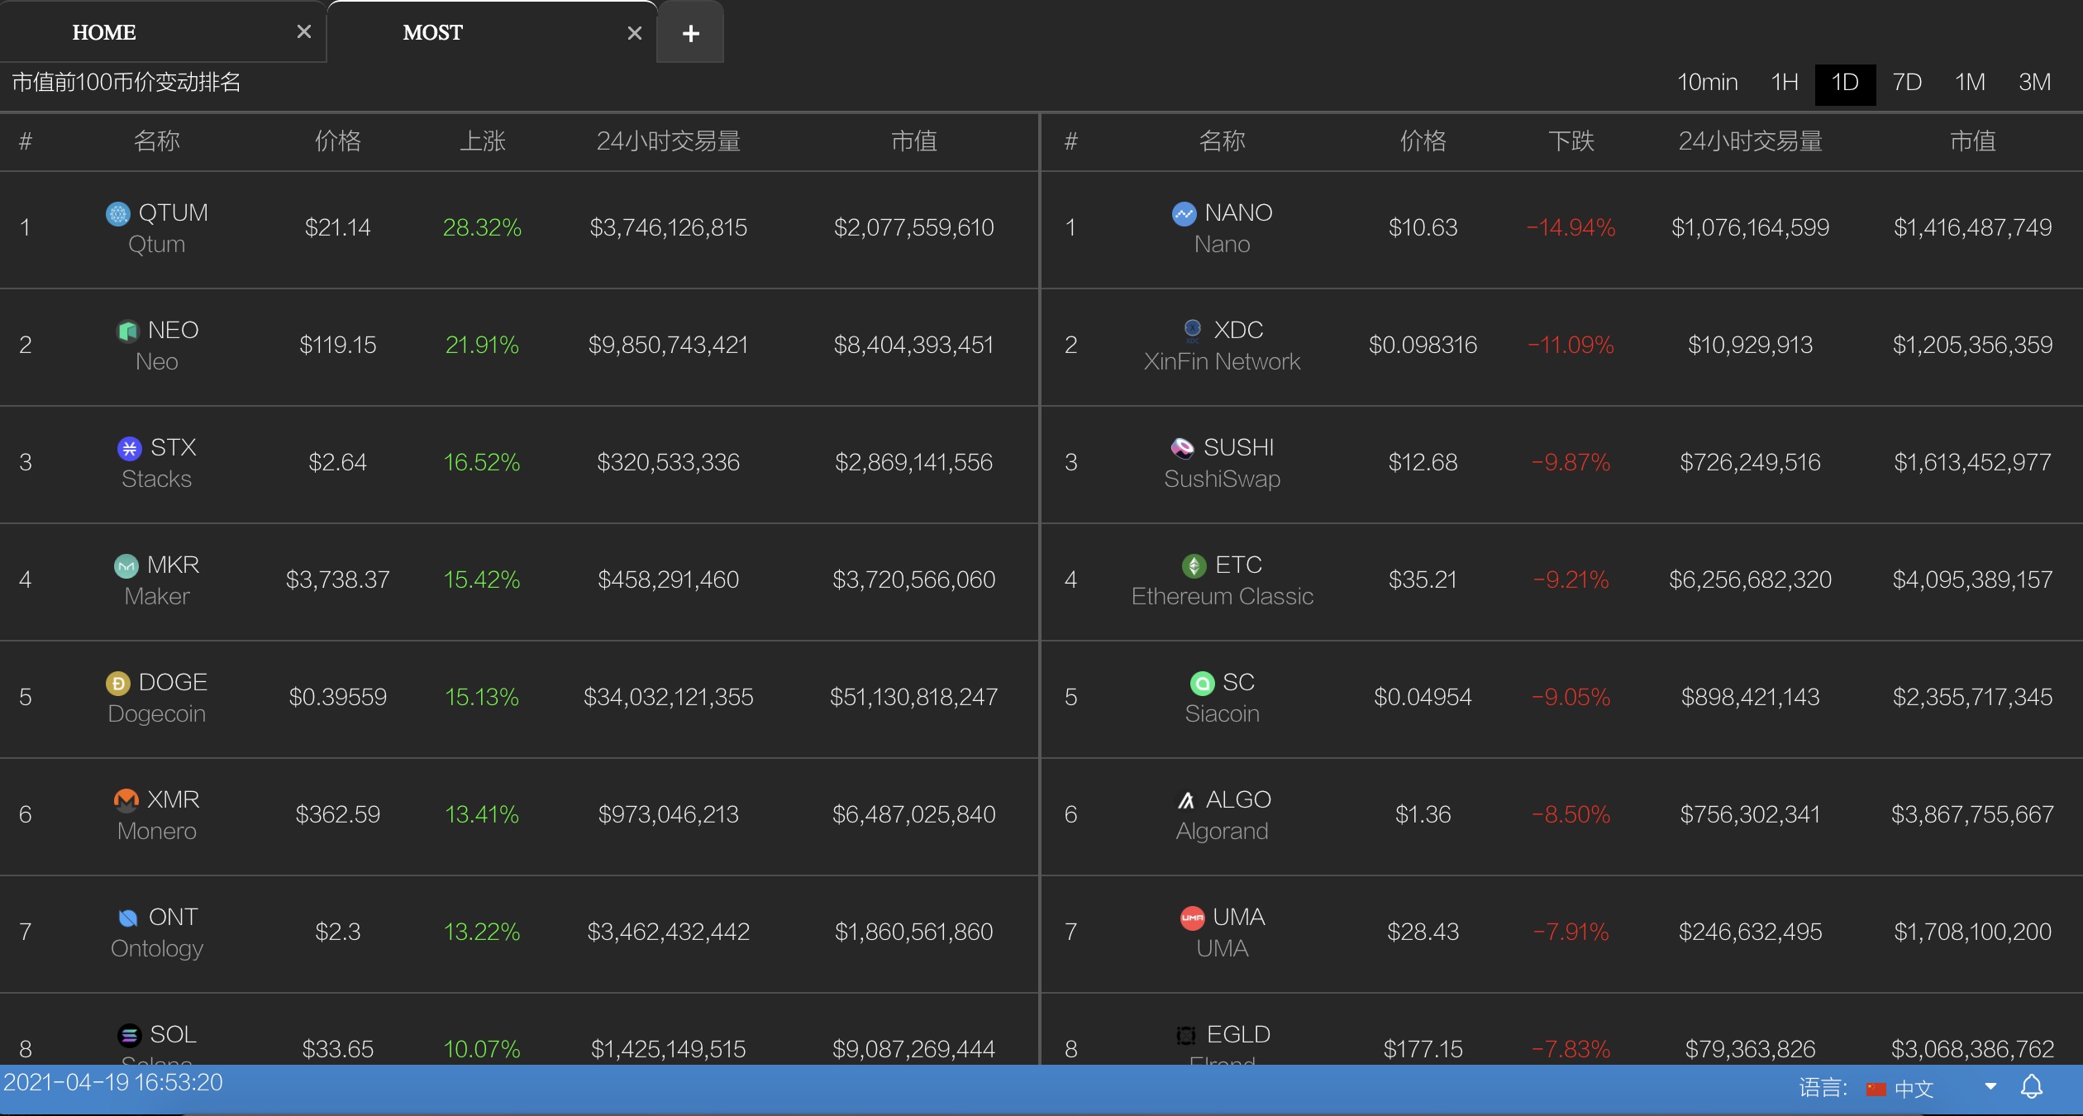
Task: Switch to the 7D time range
Action: pyautogui.click(x=1907, y=83)
